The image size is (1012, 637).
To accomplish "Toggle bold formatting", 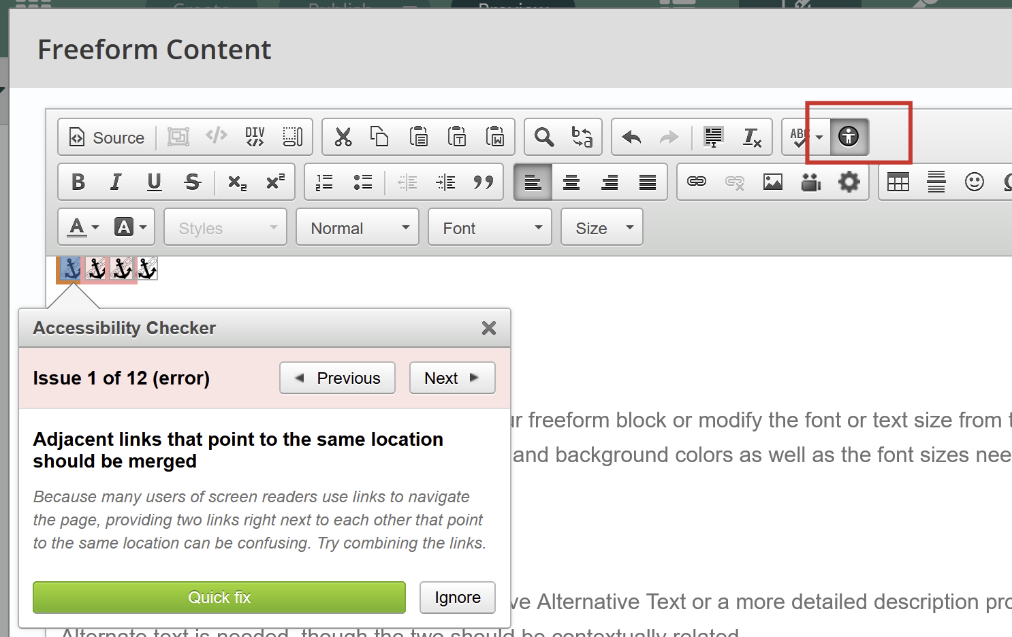I will (78, 182).
